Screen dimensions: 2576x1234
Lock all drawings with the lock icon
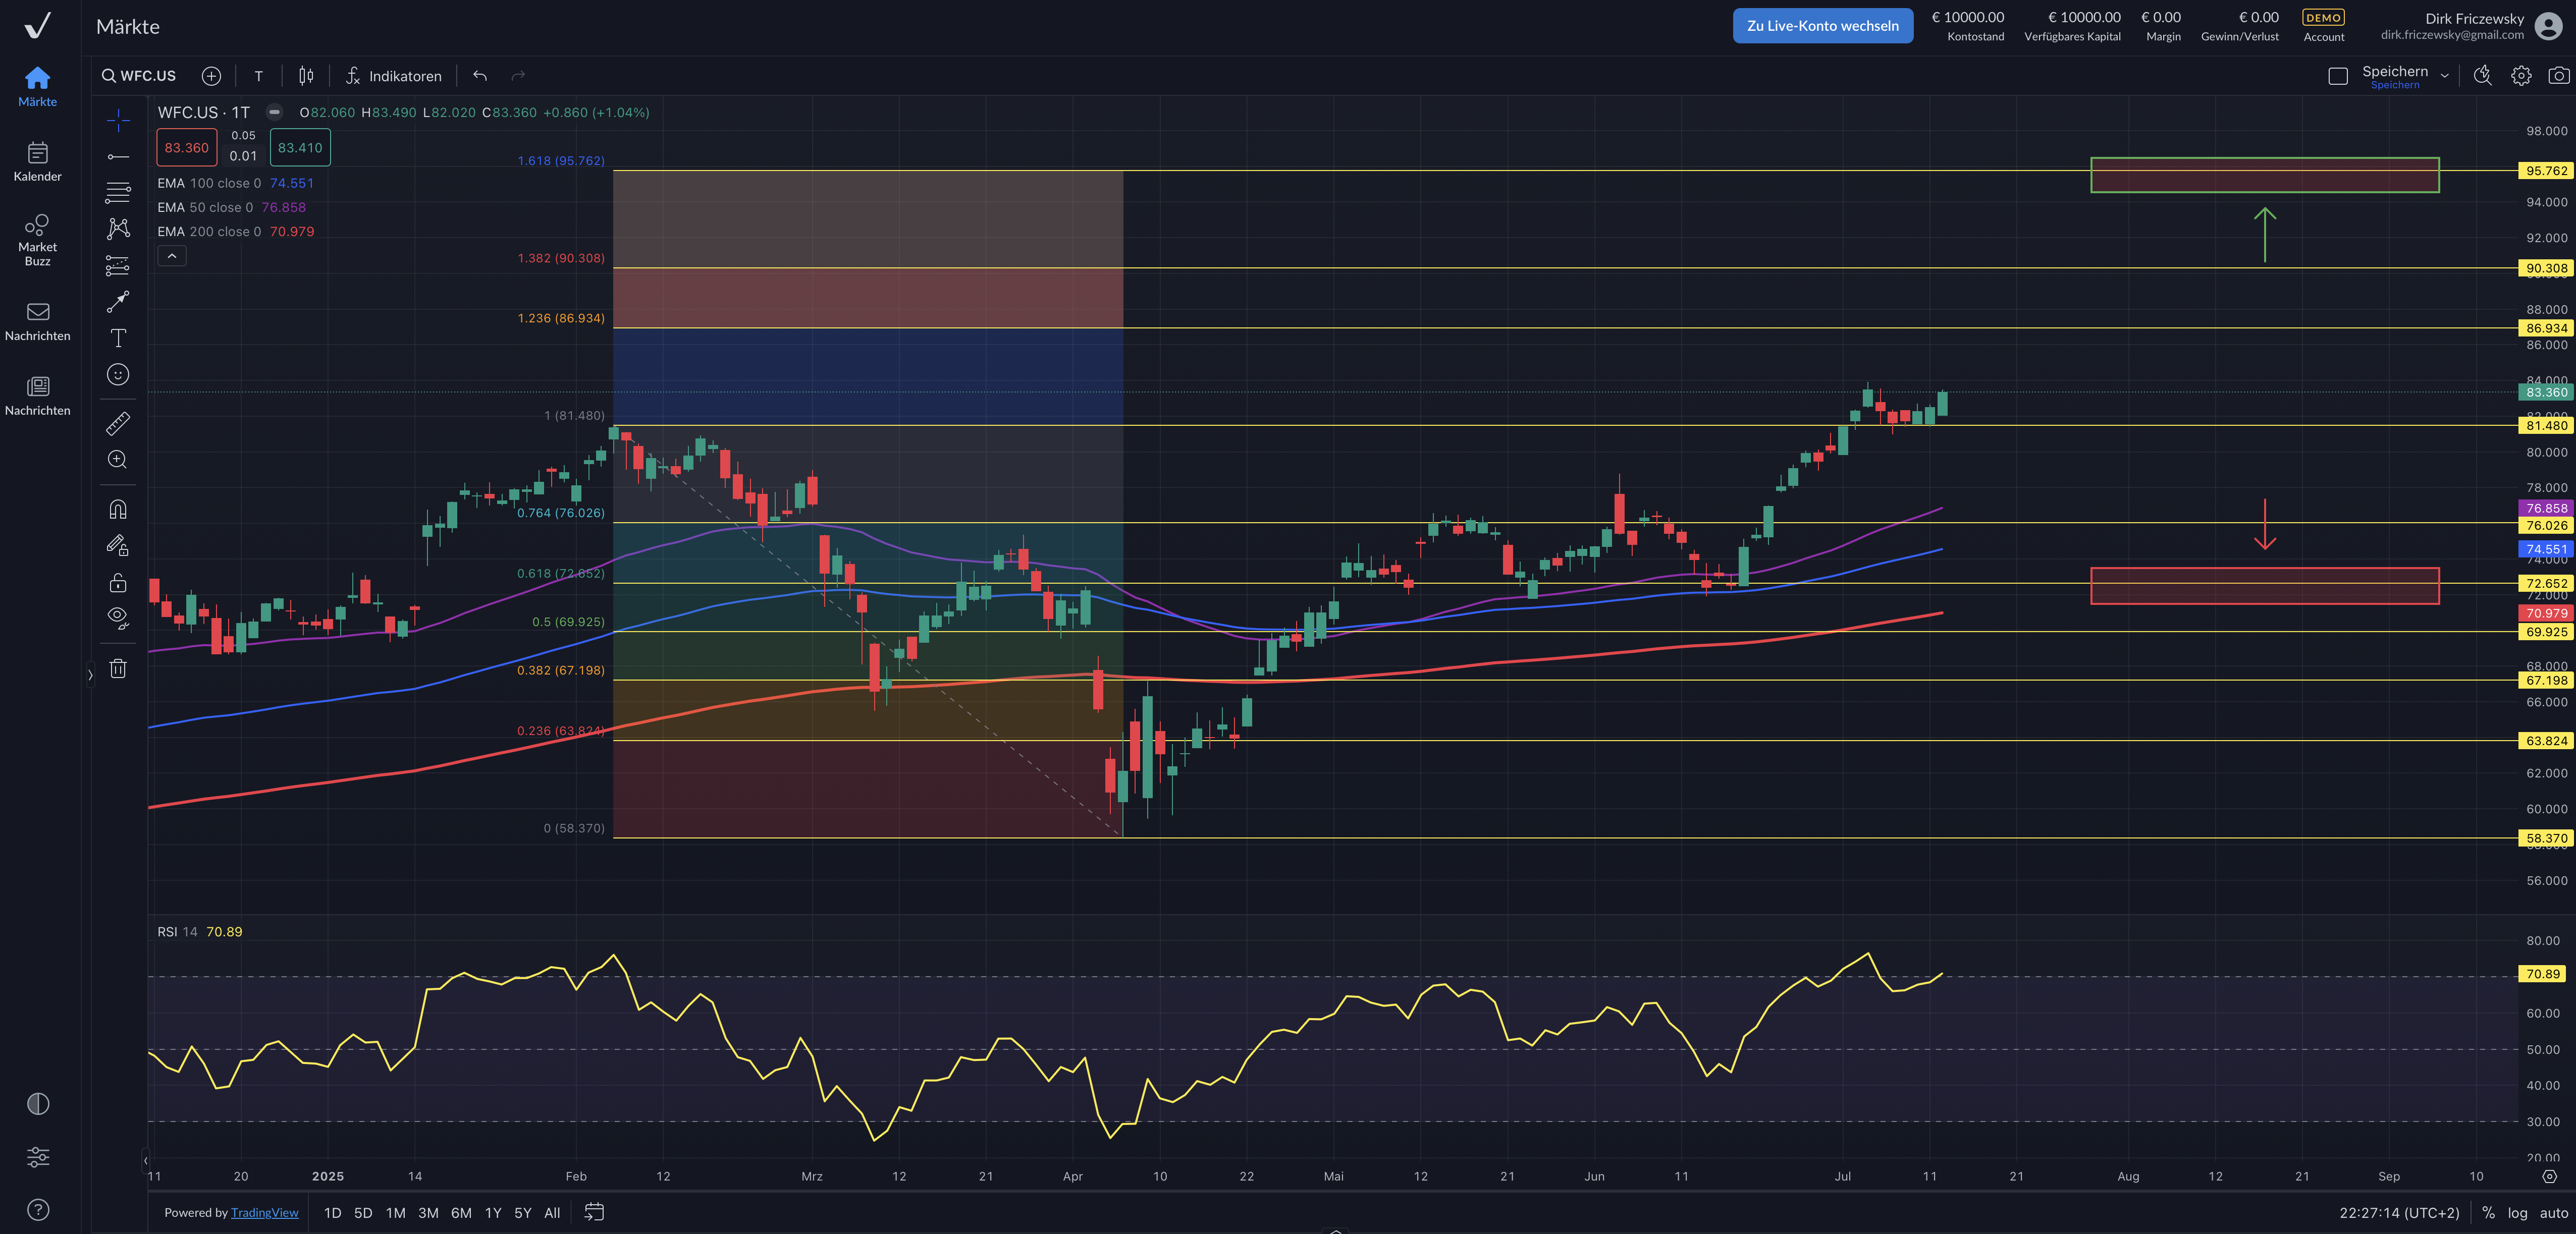pyautogui.click(x=118, y=583)
